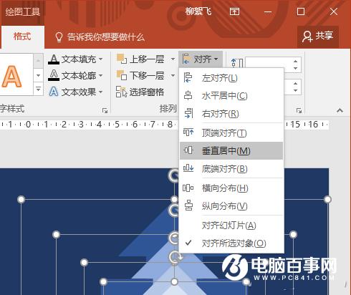Click the Selection Pane icon
The image size is (351, 295).
coord(122,92)
